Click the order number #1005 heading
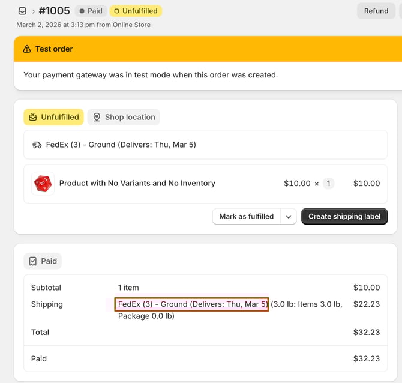The height and width of the screenshot is (383, 402). coord(54,11)
